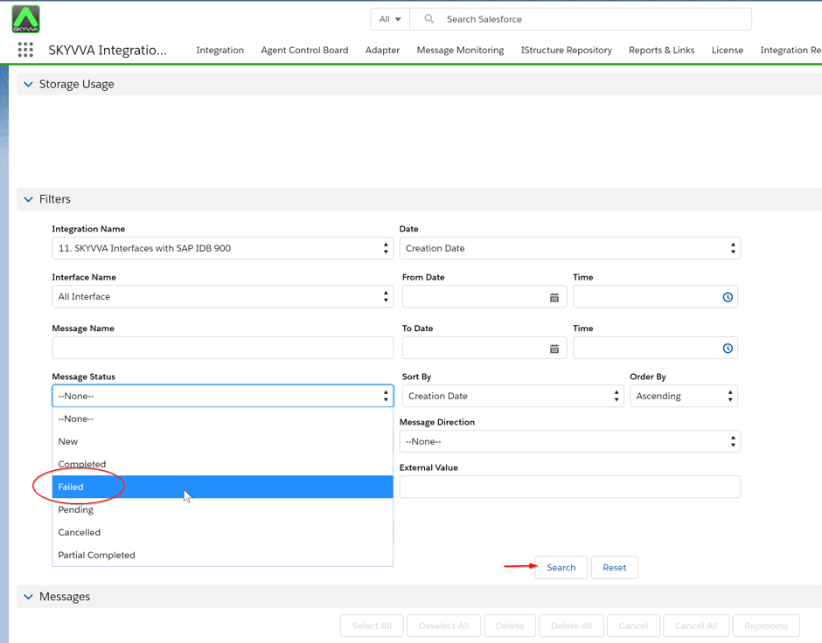Collapse the Filters section
The width and height of the screenshot is (822, 643).
click(29, 200)
